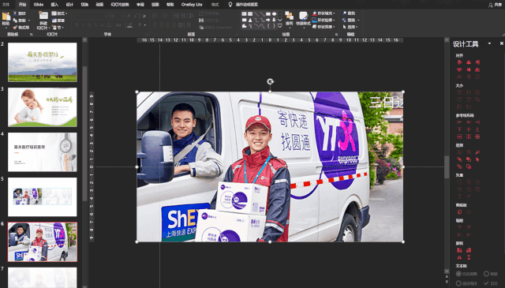Switch to the 设计 ribbon tab

point(69,5)
